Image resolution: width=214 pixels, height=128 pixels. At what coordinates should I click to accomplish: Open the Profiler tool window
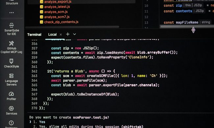(x=12, y=96)
